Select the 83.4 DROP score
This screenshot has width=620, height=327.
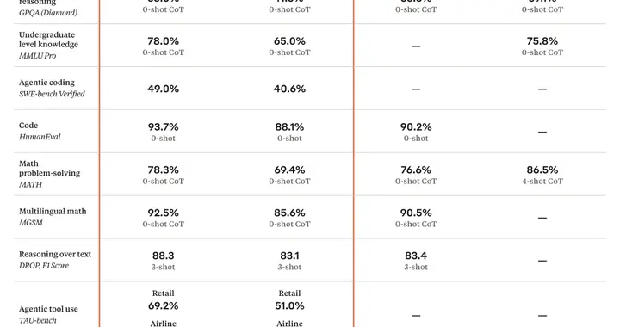416,256
